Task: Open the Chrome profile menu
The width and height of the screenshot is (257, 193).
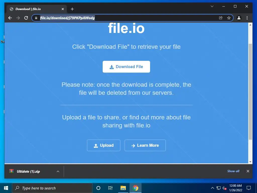Action: (239, 18)
